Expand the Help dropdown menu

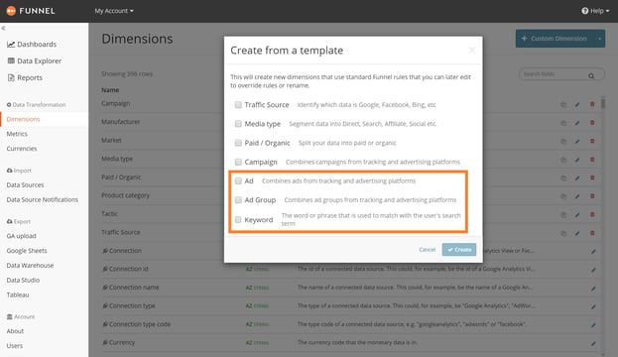click(595, 11)
